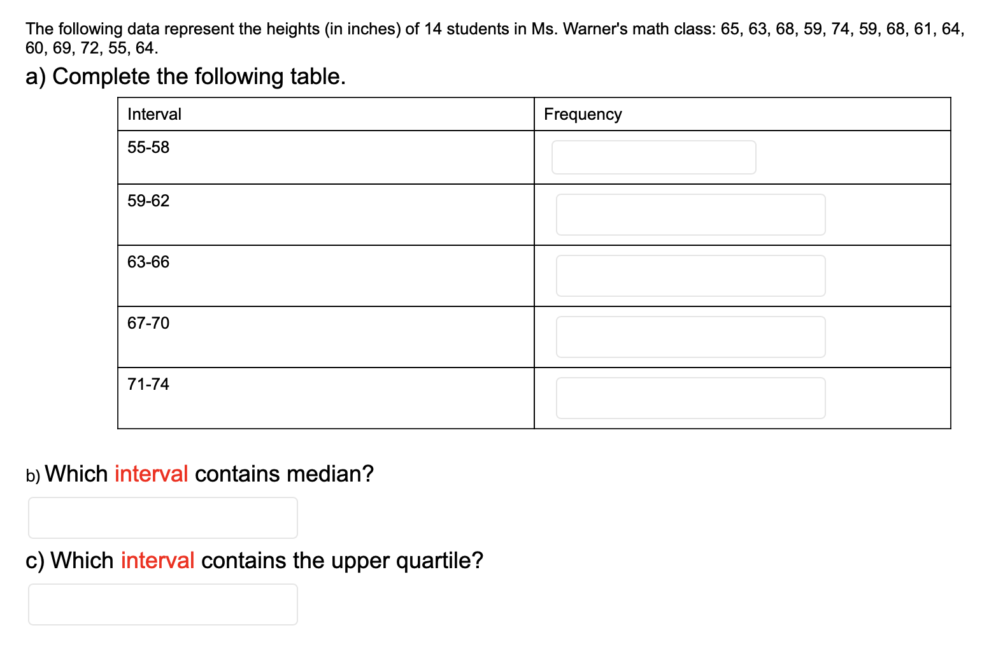
Task: Focus the upper quartile answer field
Action: click(x=162, y=604)
